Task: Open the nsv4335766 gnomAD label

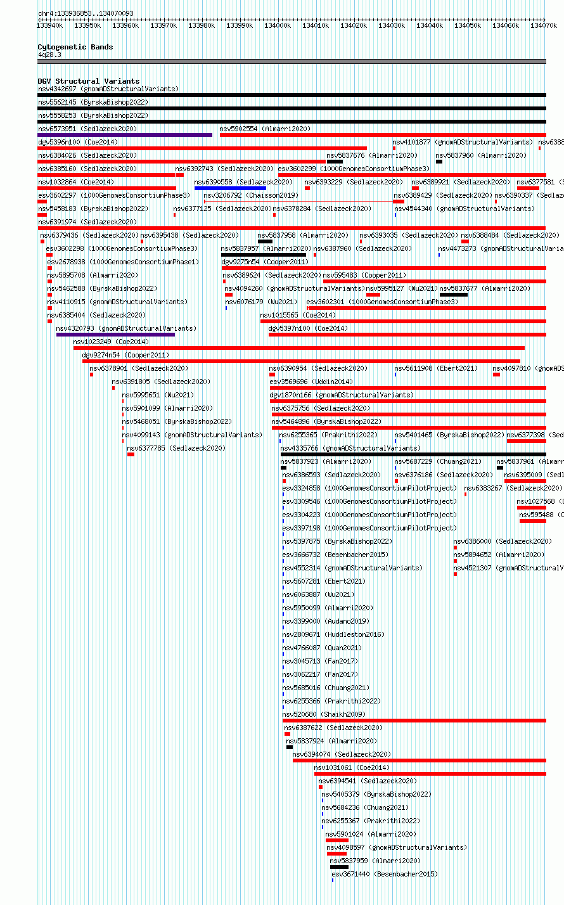Action: click(350, 448)
